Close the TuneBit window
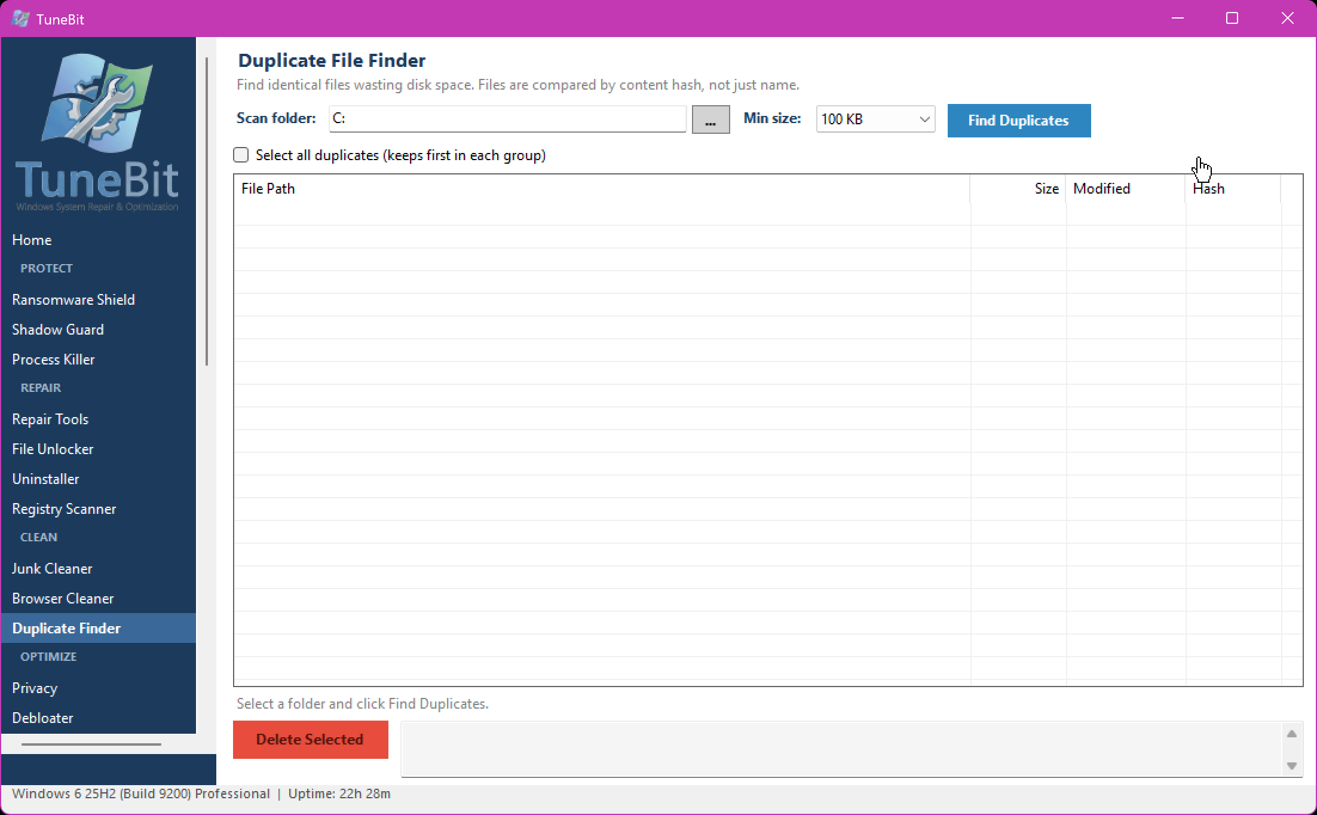Screen dimensions: 1317x815 click(x=1288, y=19)
